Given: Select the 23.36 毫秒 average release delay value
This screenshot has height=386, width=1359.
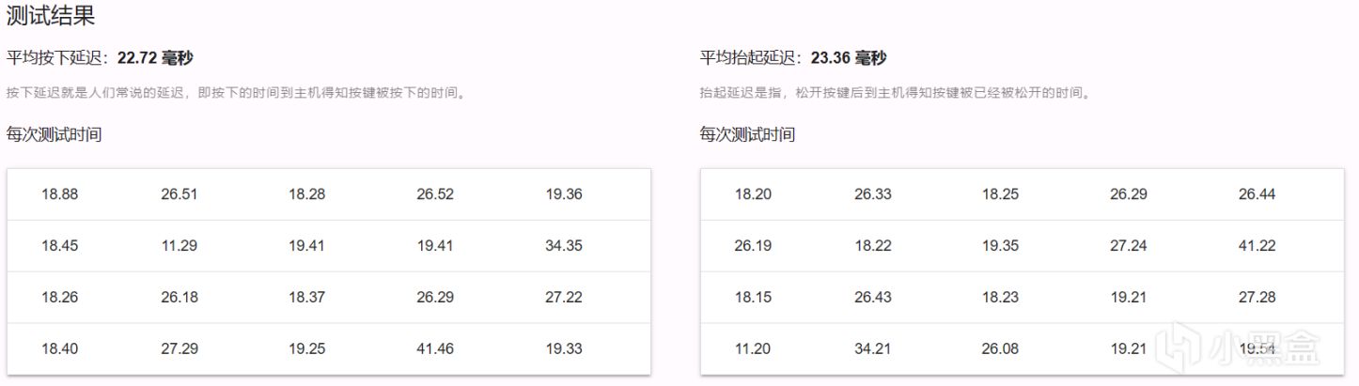Looking at the screenshot, I should [849, 58].
